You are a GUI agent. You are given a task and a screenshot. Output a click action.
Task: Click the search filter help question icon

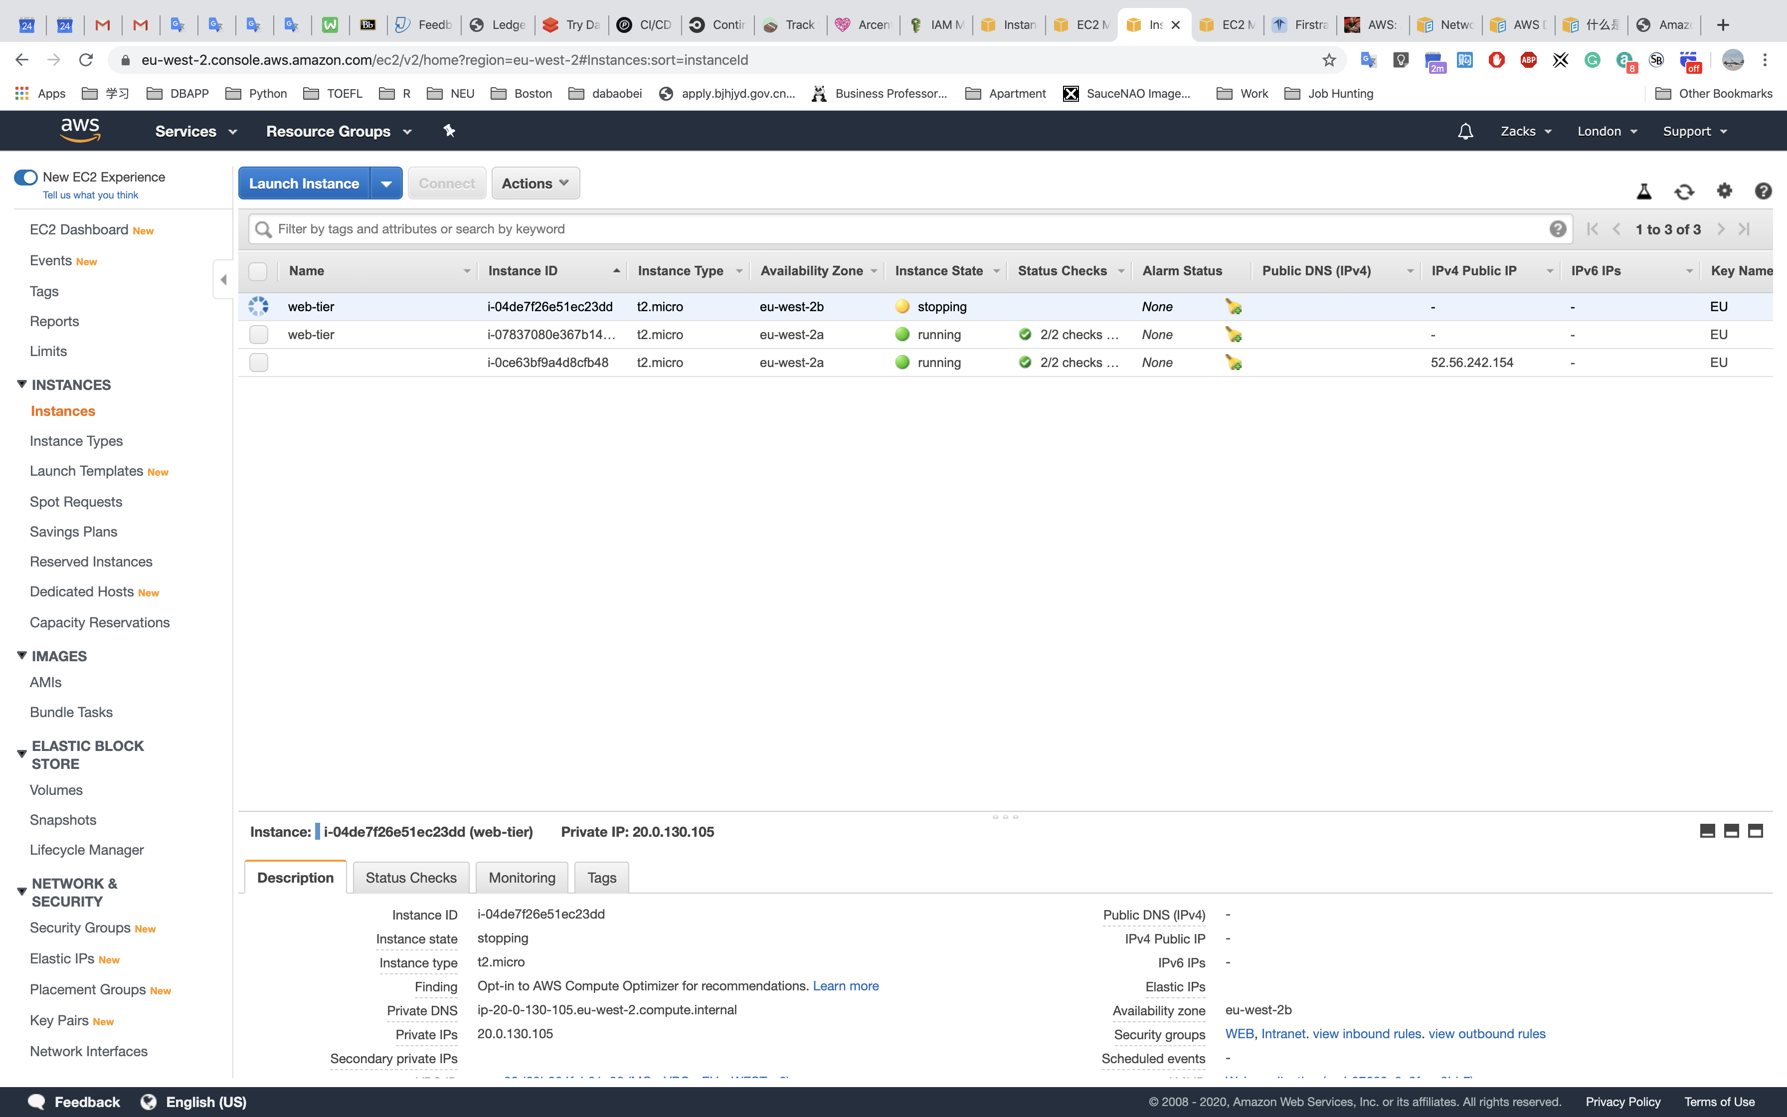click(x=1557, y=229)
